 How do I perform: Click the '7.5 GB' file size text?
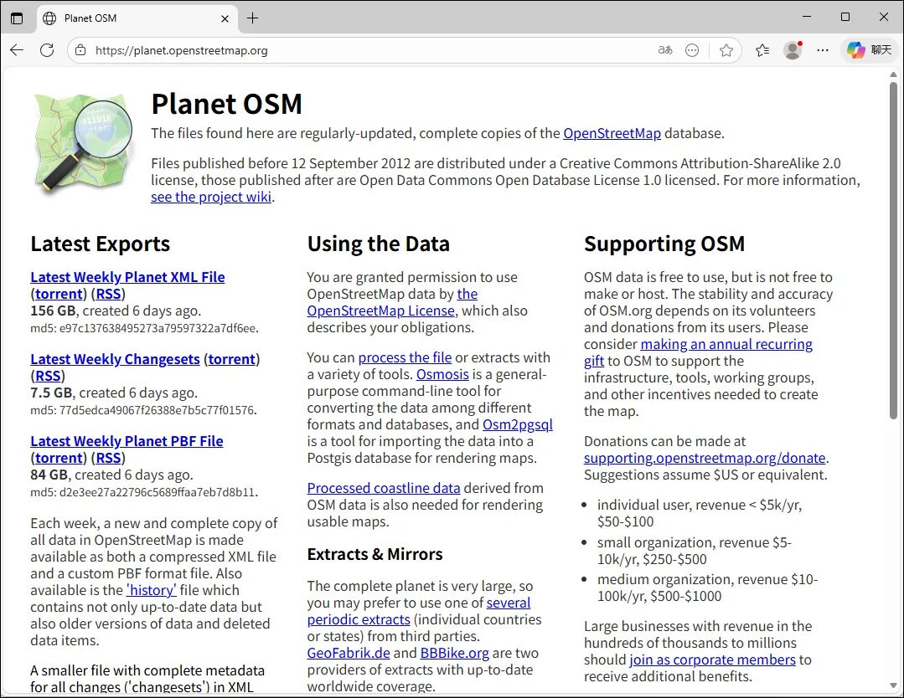51,393
